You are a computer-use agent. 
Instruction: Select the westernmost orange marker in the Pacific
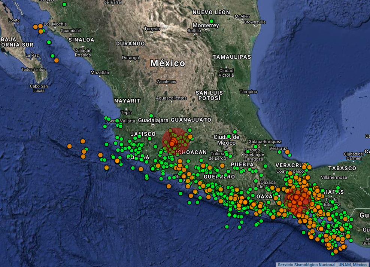69,146
